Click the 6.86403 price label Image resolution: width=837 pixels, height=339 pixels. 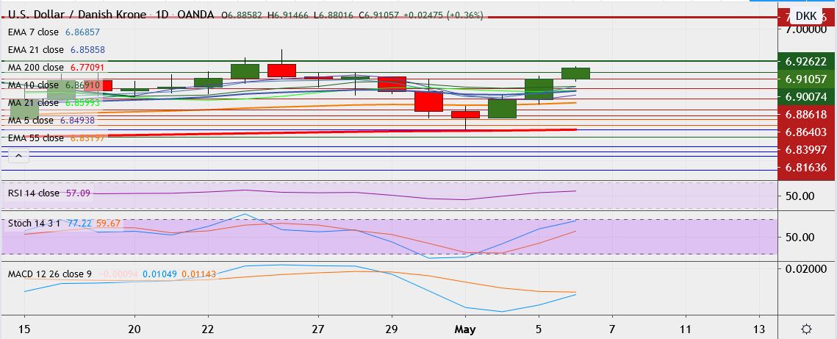[x=806, y=132]
